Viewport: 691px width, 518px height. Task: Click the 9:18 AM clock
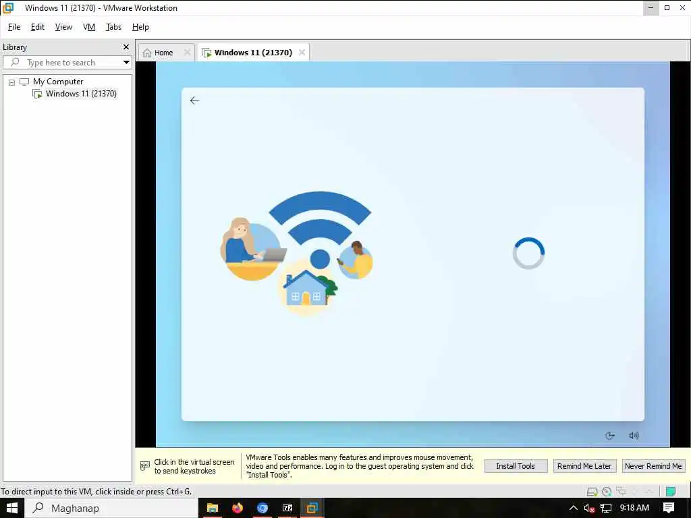[x=634, y=508]
